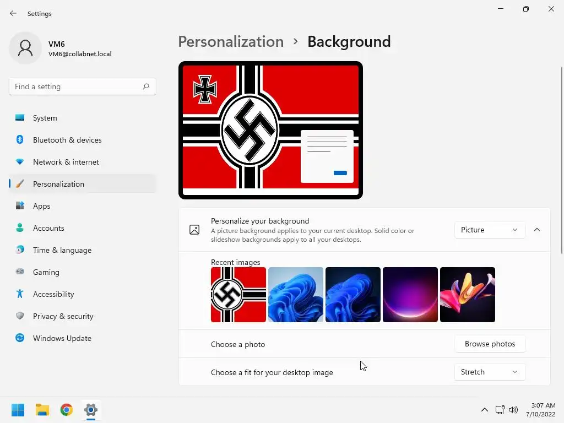Click the shield icon for Privacy & security

(x=20, y=316)
